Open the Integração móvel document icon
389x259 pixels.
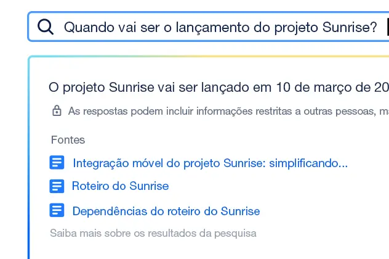57,163
